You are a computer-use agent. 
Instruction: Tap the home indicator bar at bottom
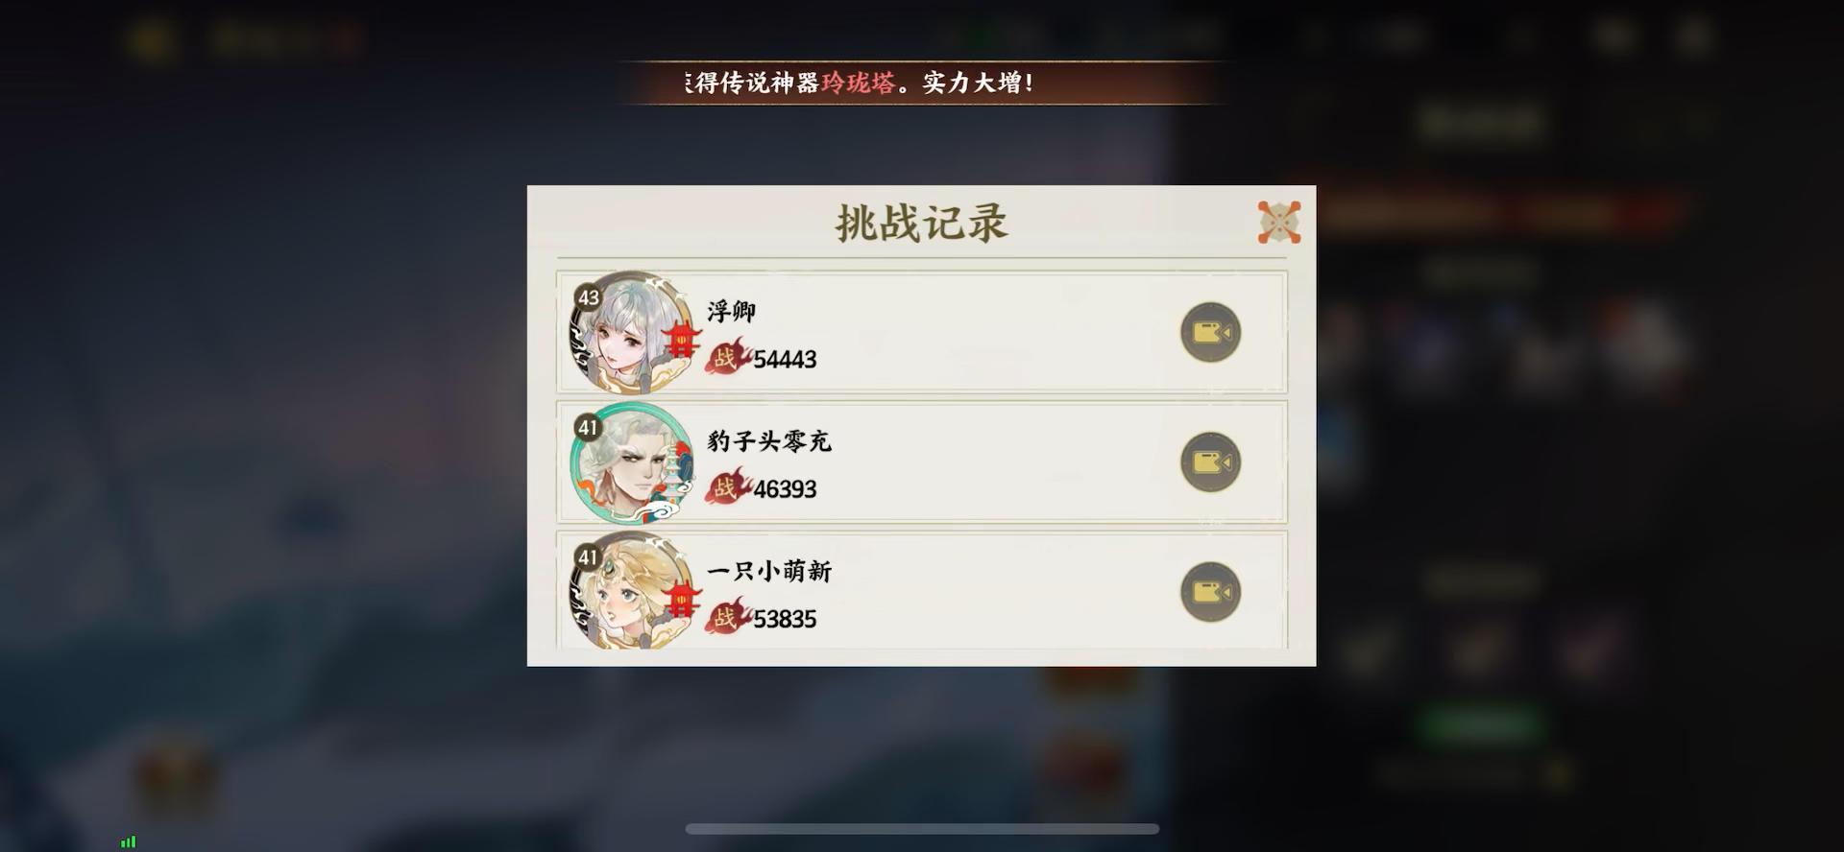pyautogui.click(x=922, y=829)
